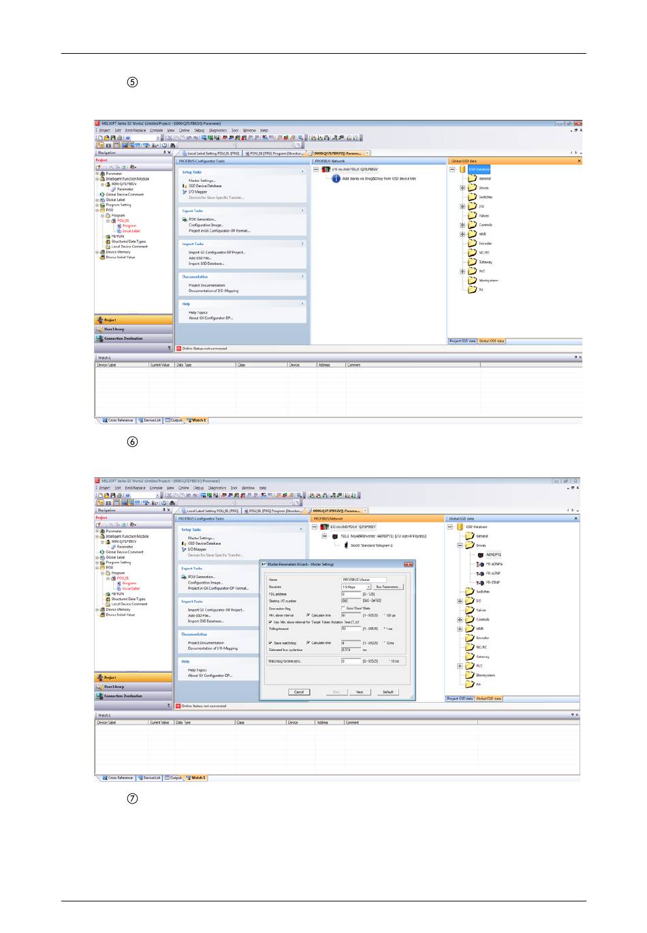Open Output tab in upper window
This screenshot has width=647, height=933.
coord(174,420)
